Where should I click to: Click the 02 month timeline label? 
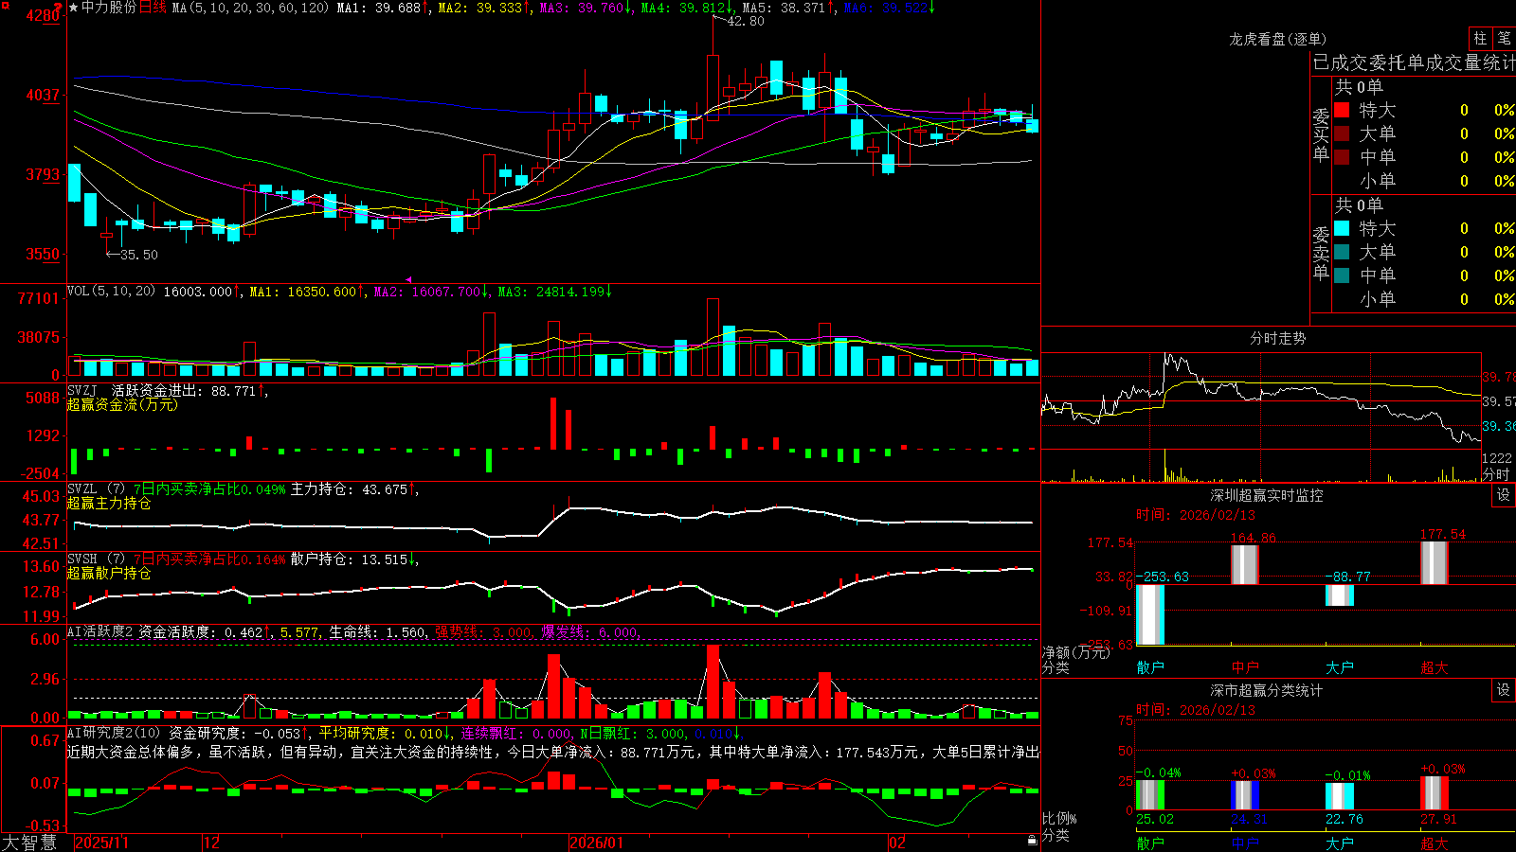click(x=896, y=843)
